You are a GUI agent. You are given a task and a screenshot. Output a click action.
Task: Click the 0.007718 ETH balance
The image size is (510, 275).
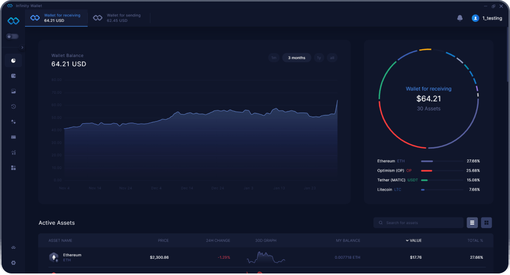coord(347,258)
